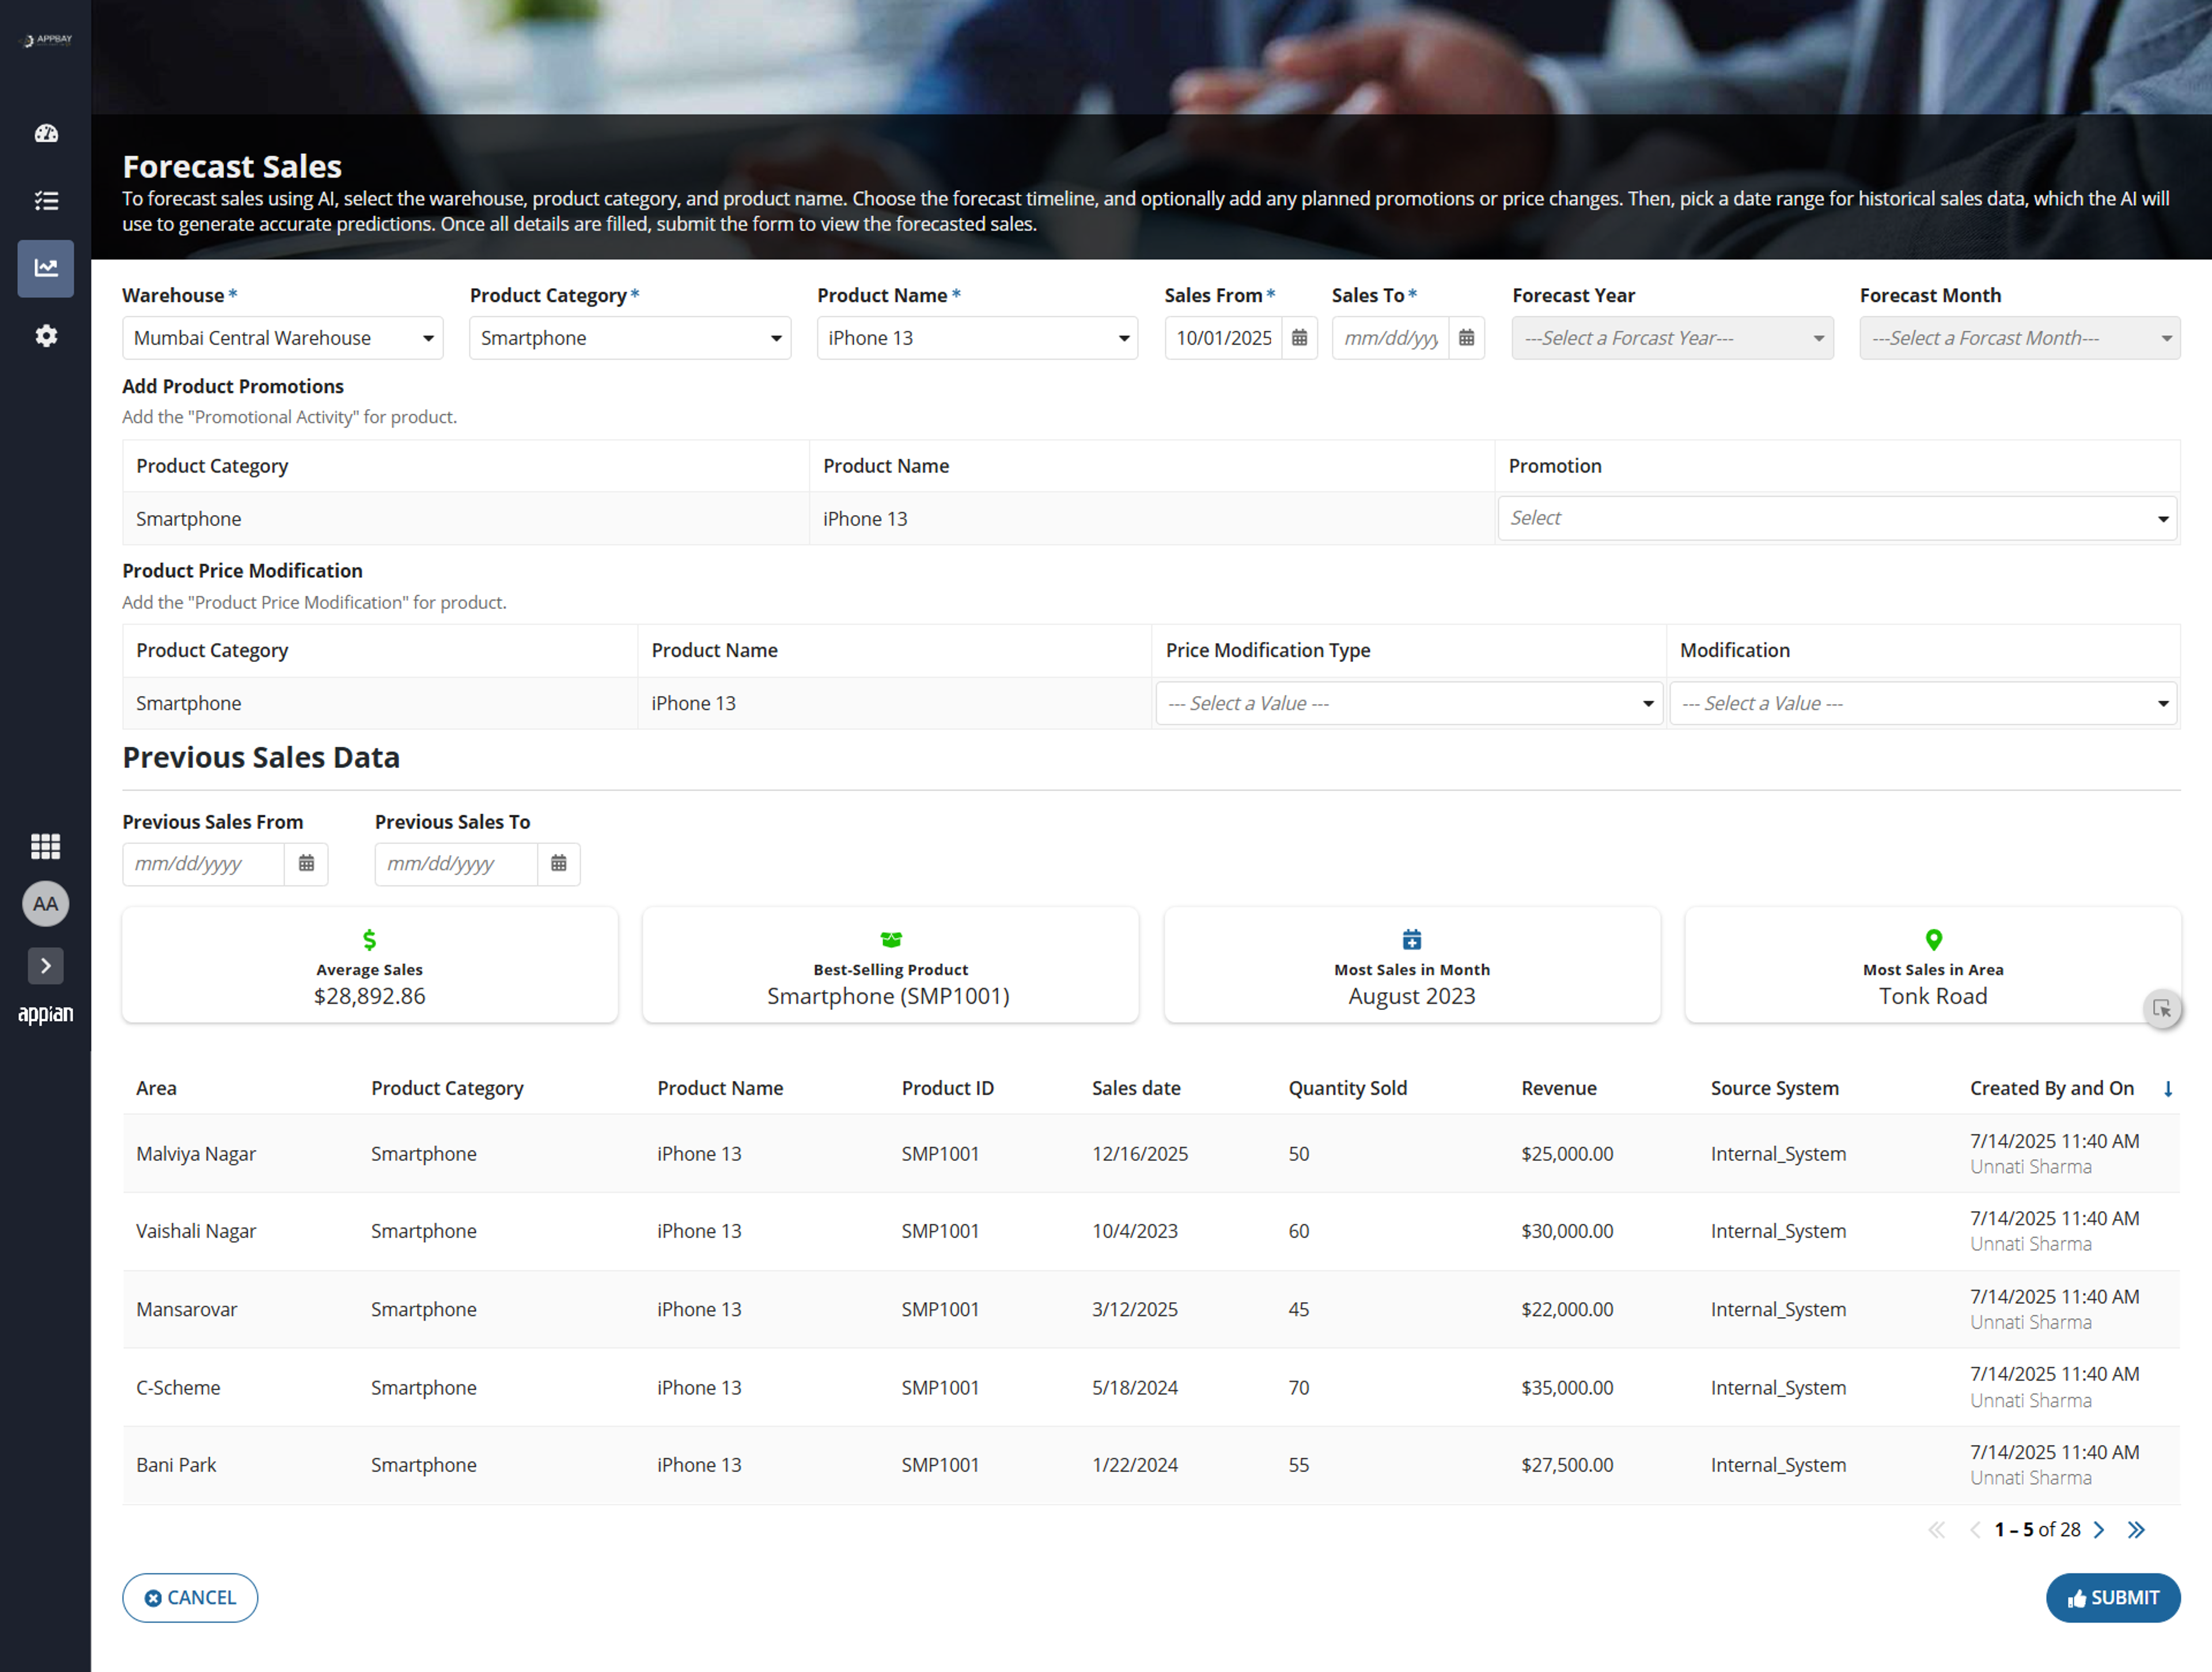Click the CANCEL button
The image size is (2212, 1672).
190,1598
